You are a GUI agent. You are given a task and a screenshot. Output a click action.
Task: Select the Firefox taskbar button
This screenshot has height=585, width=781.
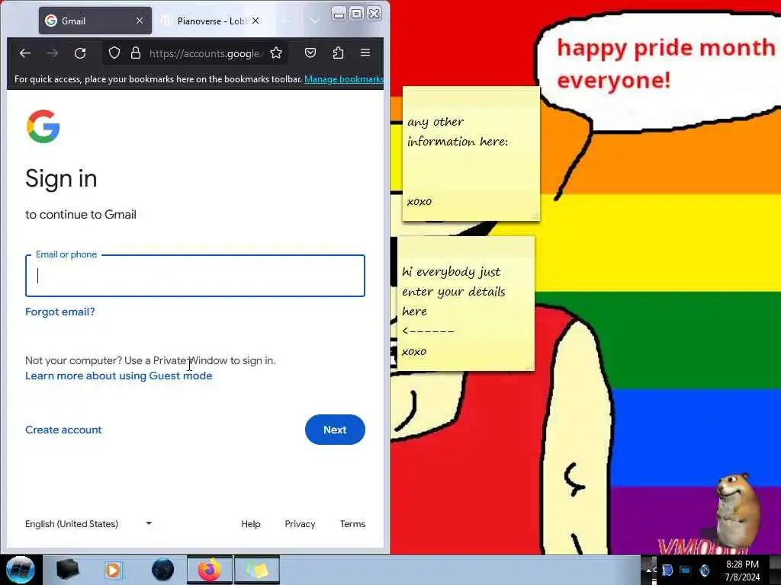coord(210,570)
